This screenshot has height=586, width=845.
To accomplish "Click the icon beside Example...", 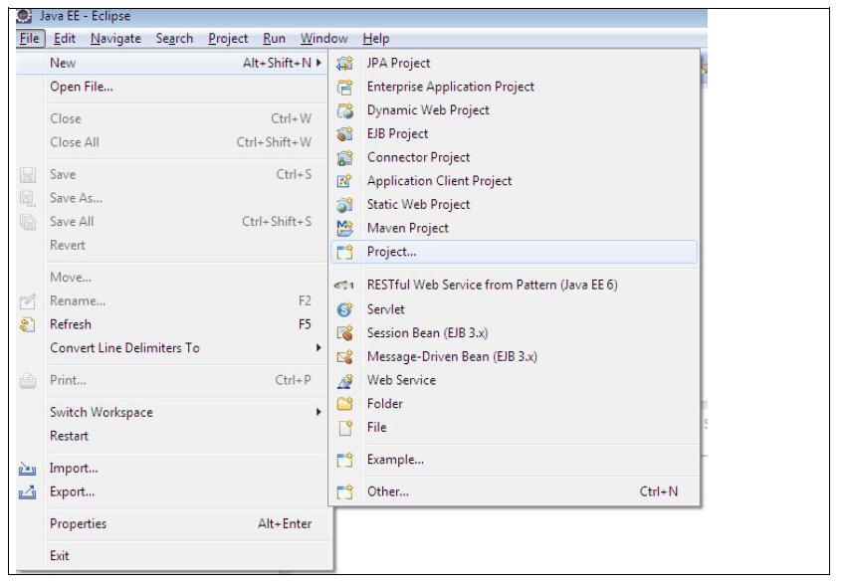I will tap(344, 460).
